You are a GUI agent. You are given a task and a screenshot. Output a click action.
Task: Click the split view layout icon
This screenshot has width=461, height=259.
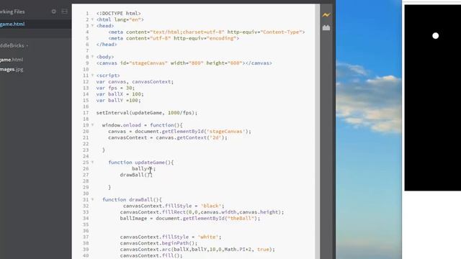click(64, 12)
